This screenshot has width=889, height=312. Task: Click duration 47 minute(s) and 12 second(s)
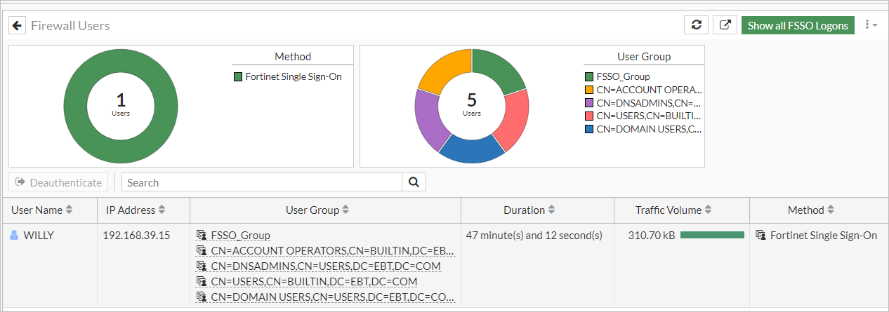(534, 236)
